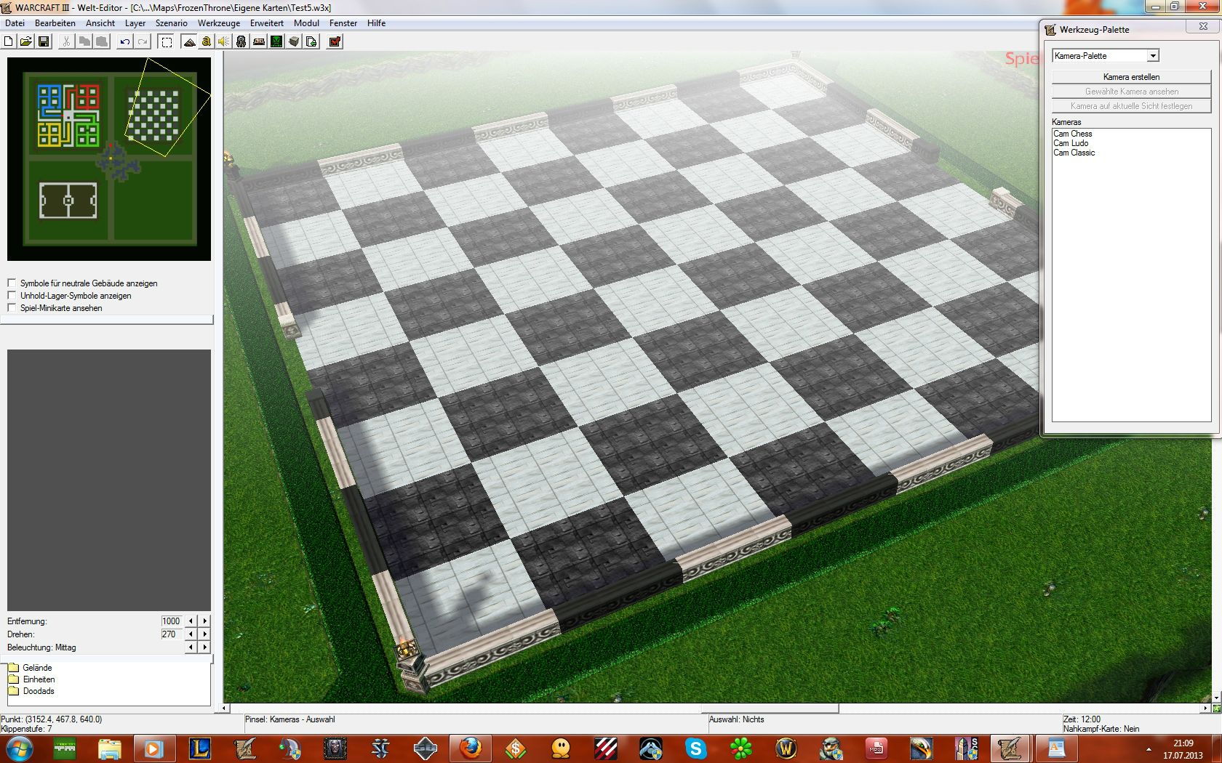Open the Fenster menu
Image resolution: width=1222 pixels, height=763 pixels.
[x=343, y=23]
